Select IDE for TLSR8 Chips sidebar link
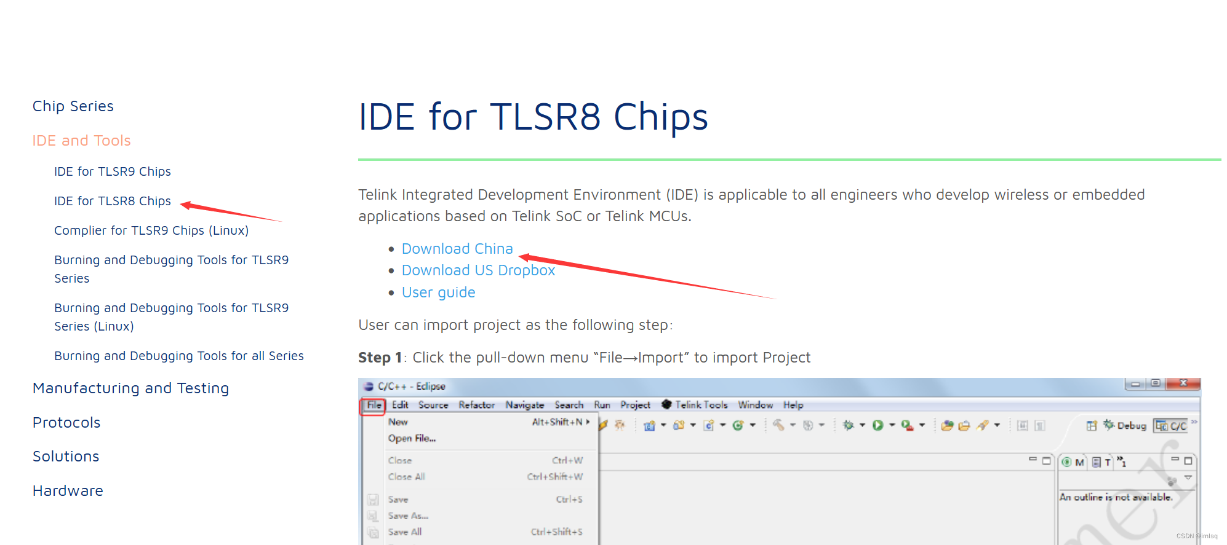This screenshot has height=545, width=1227. click(x=113, y=201)
